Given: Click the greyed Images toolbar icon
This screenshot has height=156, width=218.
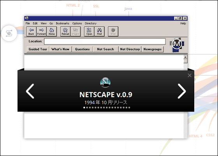Looking at the screenshot, I should (x=76, y=32).
